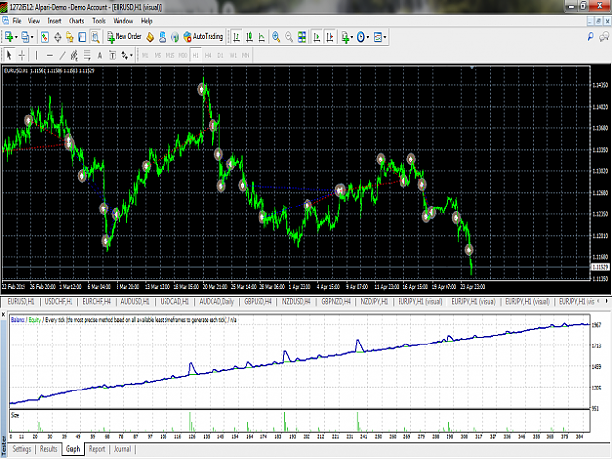Toggle the Terminal panel icon
The image size is (612, 459).
(x=82, y=37)
